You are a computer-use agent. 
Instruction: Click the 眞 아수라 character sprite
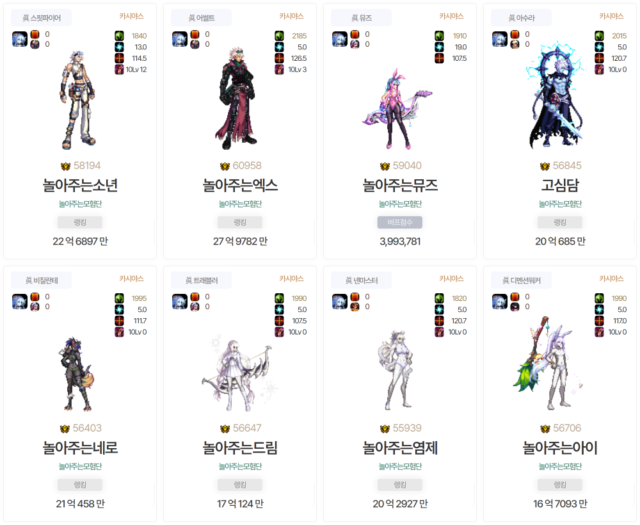pos(557,95)
